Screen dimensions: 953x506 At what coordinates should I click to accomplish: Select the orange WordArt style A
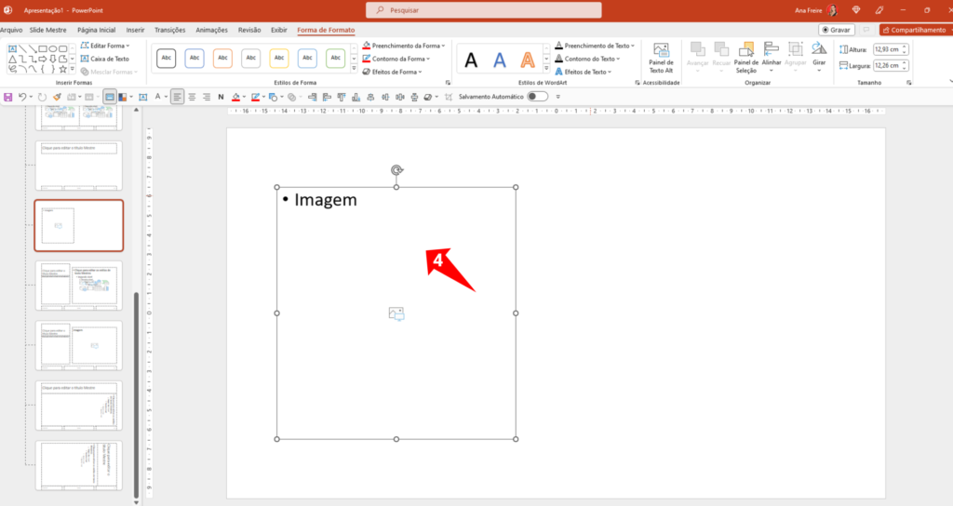pos(528,60)
